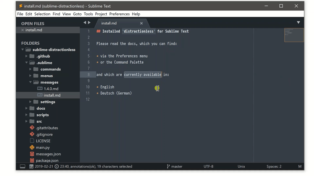Expand the menus folder

[30, 76]
